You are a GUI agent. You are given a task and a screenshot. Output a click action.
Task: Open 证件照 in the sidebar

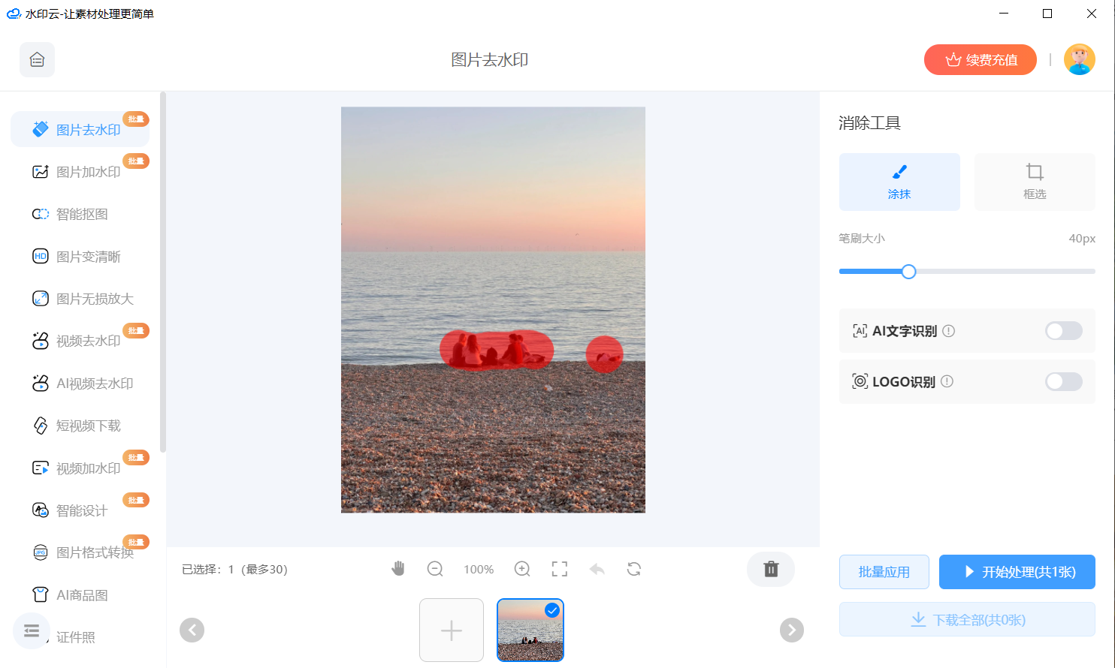point(76,637)
